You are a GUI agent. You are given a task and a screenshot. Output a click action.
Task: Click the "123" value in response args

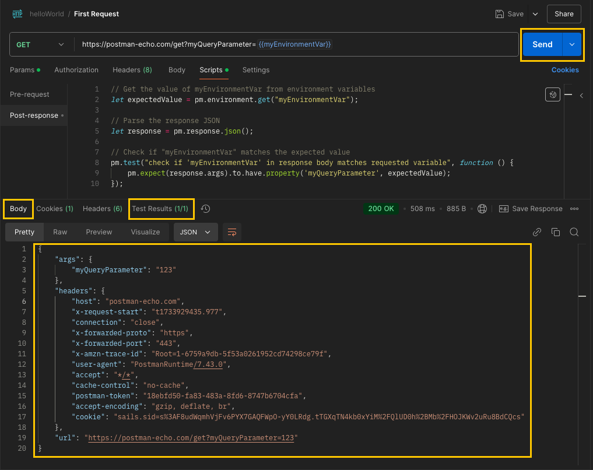[x=166, y=270]
